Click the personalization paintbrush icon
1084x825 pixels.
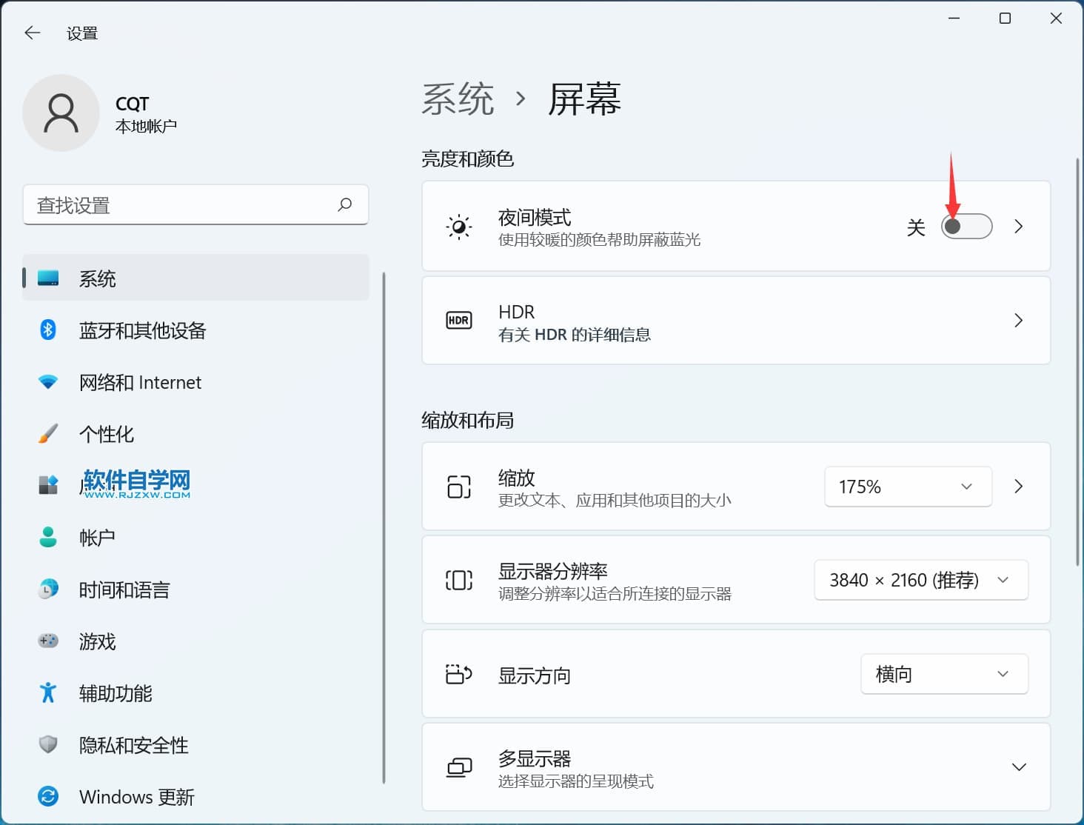[48, 434]
